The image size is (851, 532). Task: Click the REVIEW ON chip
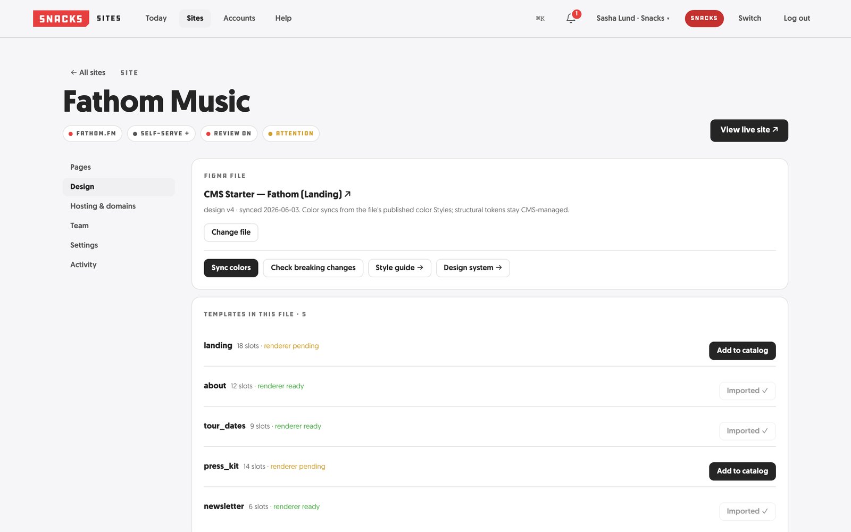pyautogui.click(x=229, y=134)
